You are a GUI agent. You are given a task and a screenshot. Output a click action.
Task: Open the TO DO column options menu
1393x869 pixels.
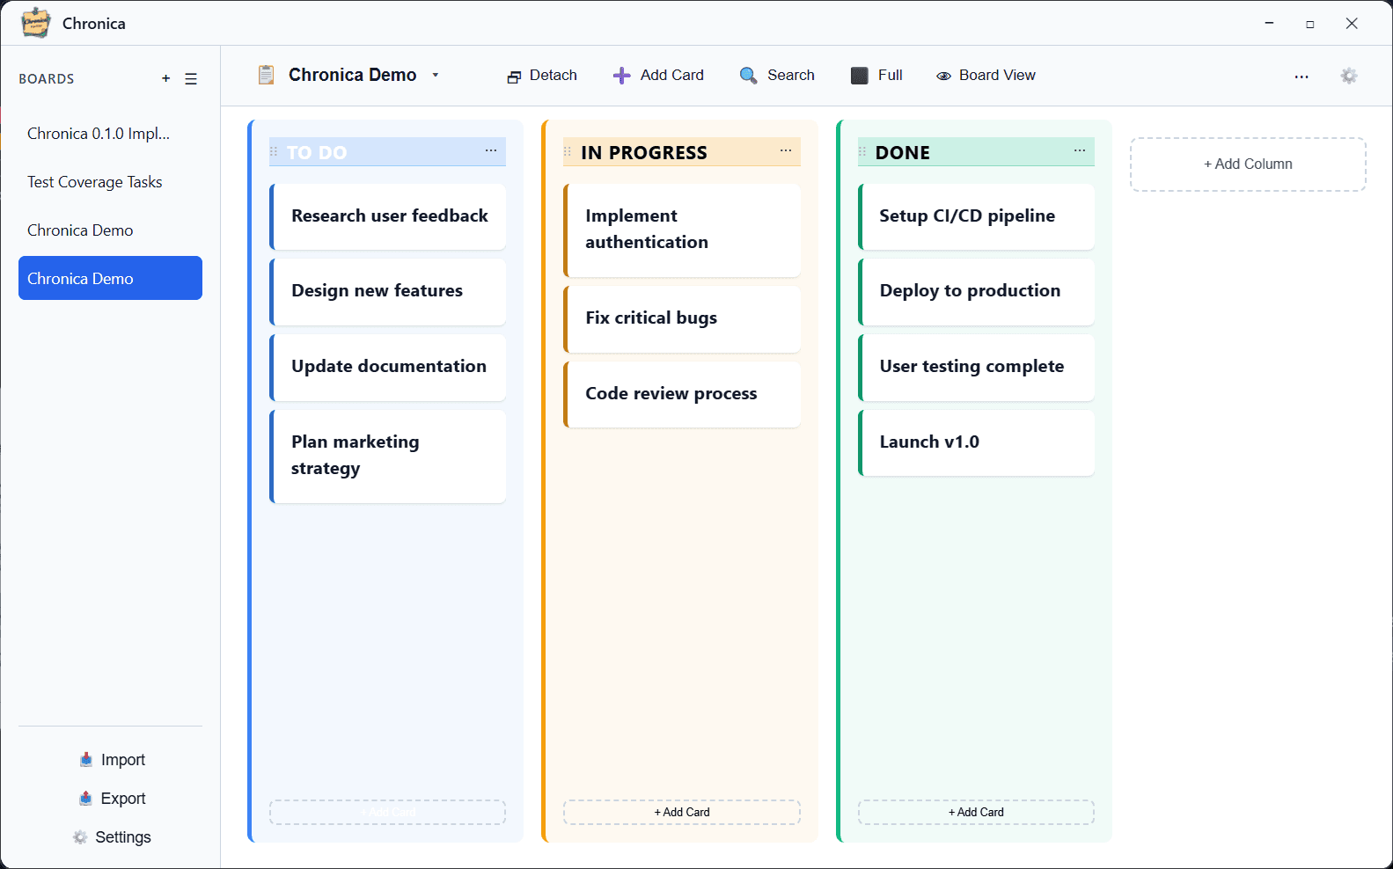coord(491,151)
